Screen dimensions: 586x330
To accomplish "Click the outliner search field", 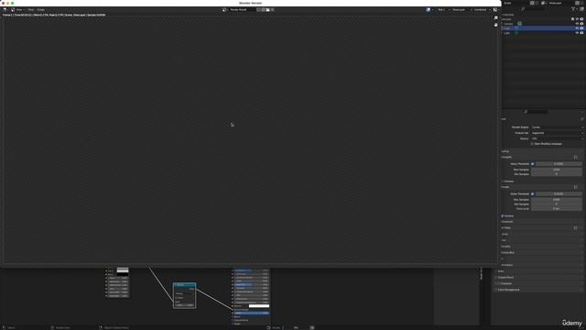I will coord(533,9).
